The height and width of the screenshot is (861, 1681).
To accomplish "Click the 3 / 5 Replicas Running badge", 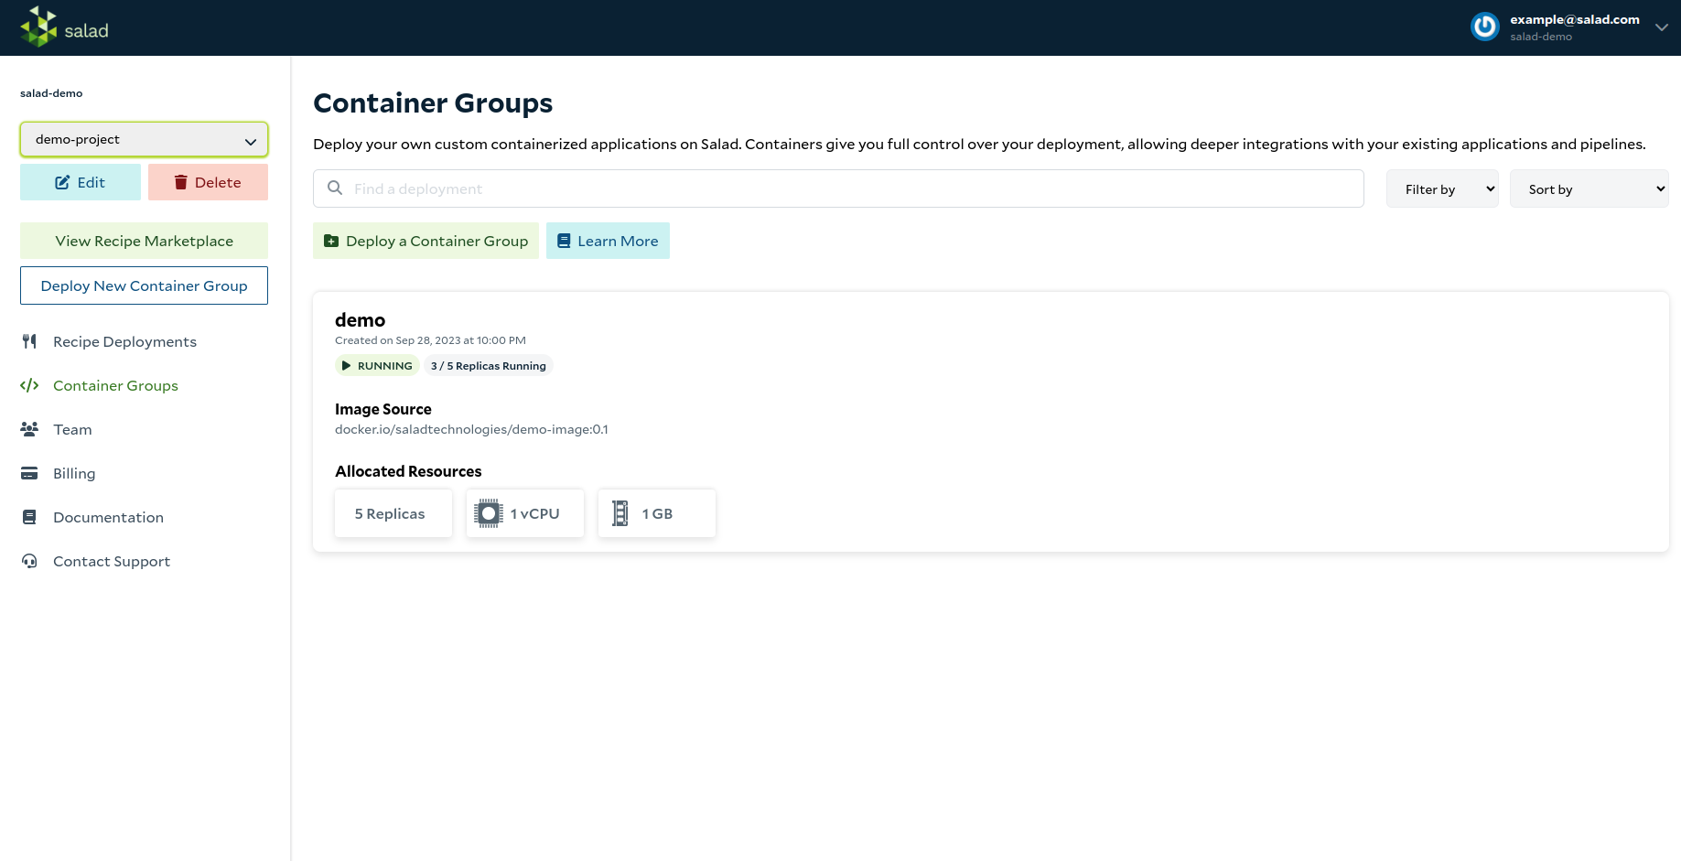I will point(489,366).
